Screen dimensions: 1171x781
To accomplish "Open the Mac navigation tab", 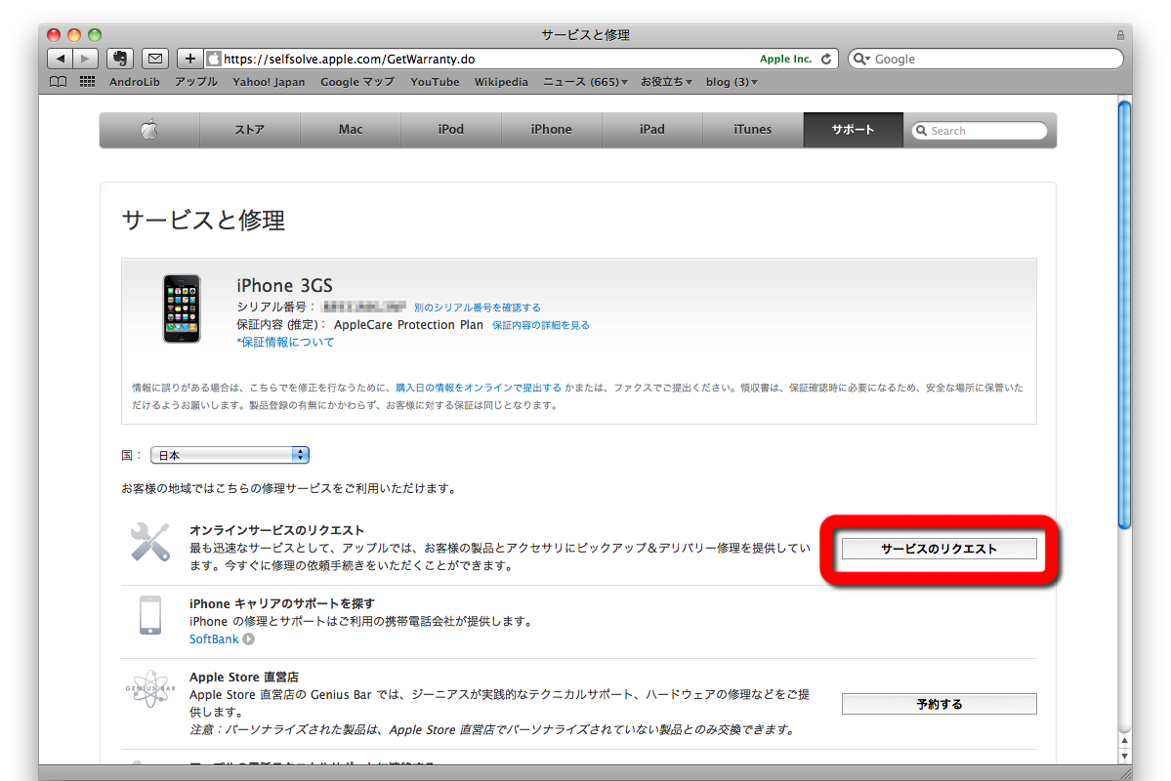I will (351, 130).
